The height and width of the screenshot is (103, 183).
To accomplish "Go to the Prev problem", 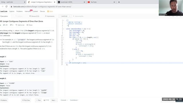I will [38, 100].
